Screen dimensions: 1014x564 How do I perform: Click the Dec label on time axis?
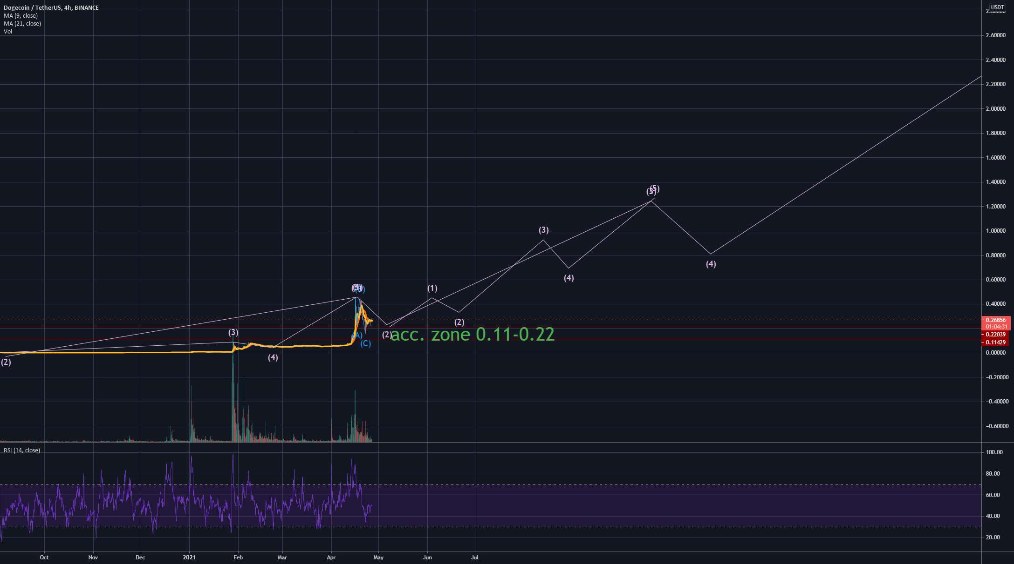(x=140, y=557)
